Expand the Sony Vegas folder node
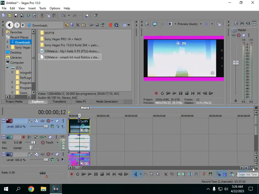This screenshot has width=259, height=194. [x=7, y=47]
